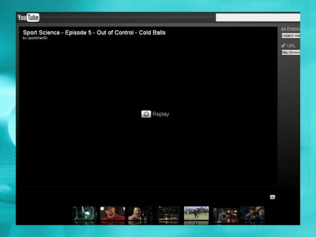Click the URL chain link icon
This screenshot has height=237, width=316.
coord(283,46)
